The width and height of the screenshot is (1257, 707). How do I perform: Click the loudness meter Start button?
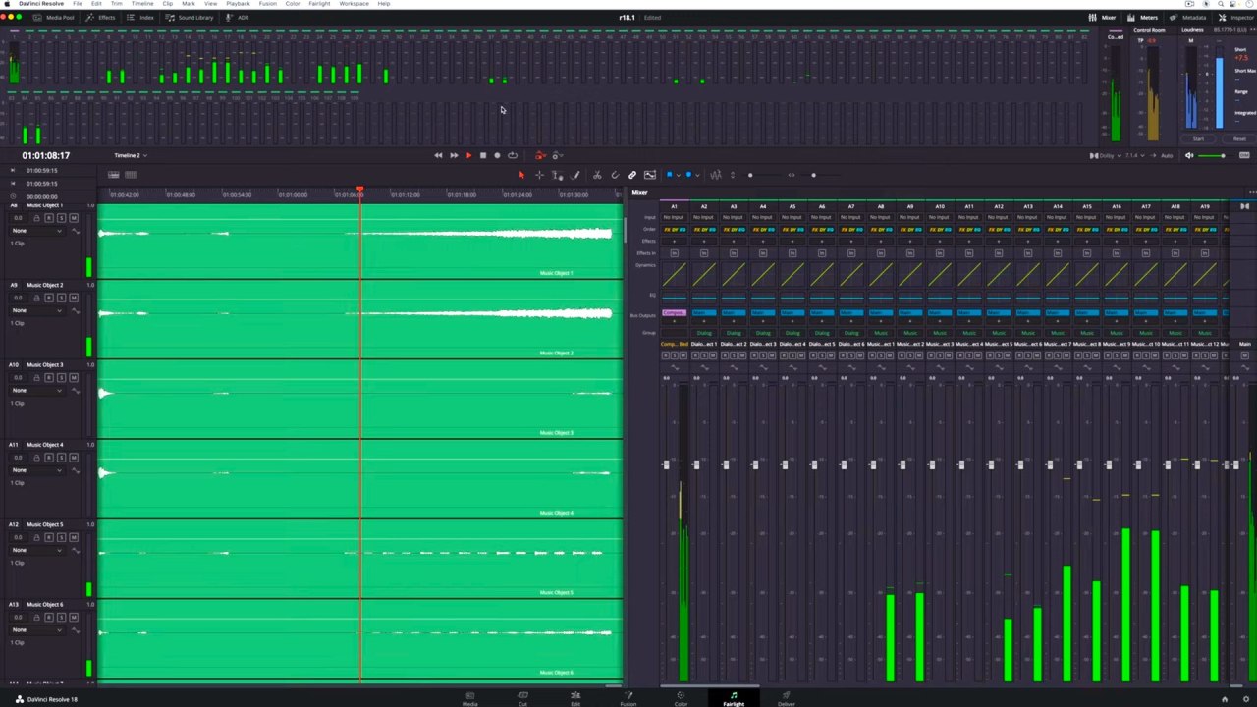[x=1198, y=138]
